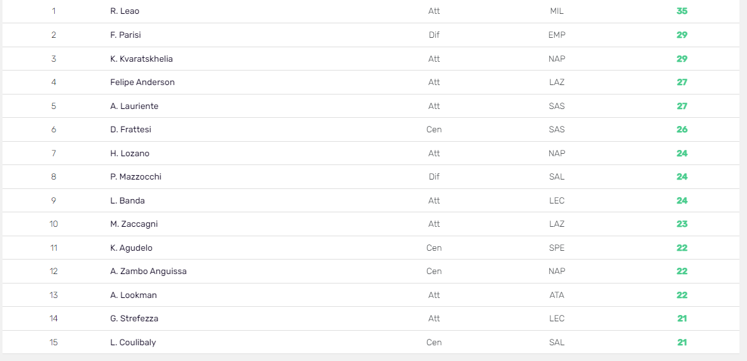The image size is (747, 361).
Task: Click rank number 15 cell
Action: point(54,343)
